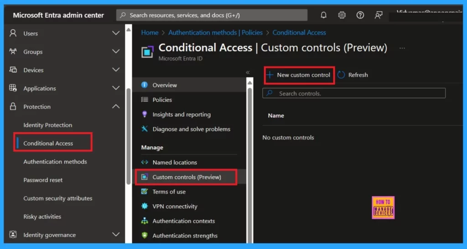This screenshot has width=467, height=249.
Task: Open Authentication methods | Policies breadcrumb
Action: click(x=215, y=33)
